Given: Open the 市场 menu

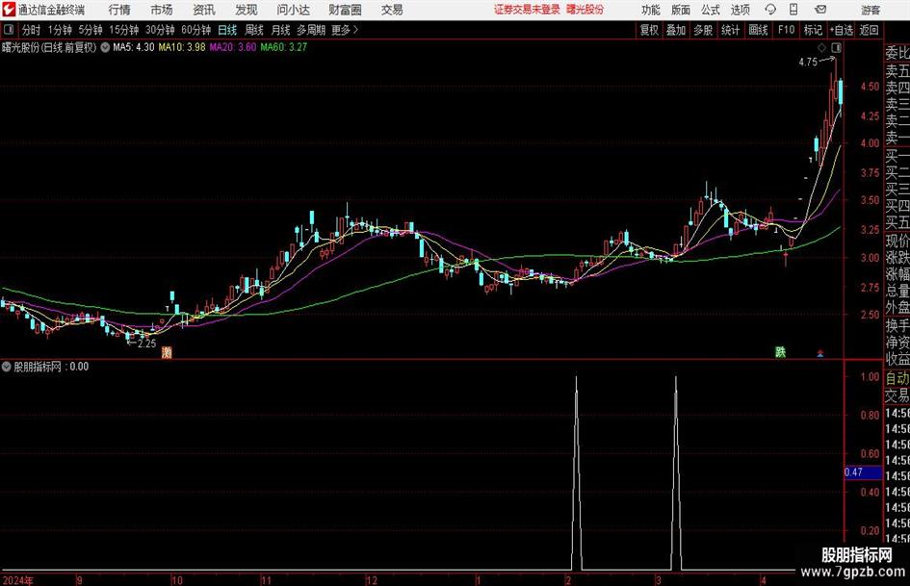Looking at the screenshot, I should pyautogui.click(x=162, y=10).
